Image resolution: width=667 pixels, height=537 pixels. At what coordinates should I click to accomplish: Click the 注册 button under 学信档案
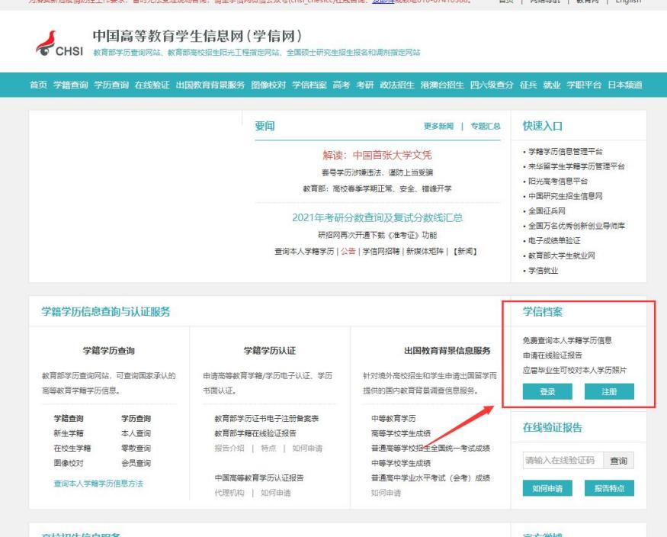point(609,391)
